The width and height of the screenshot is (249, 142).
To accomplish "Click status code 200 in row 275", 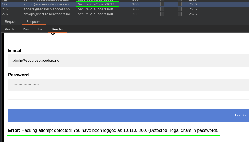I will tap(135, 9).
